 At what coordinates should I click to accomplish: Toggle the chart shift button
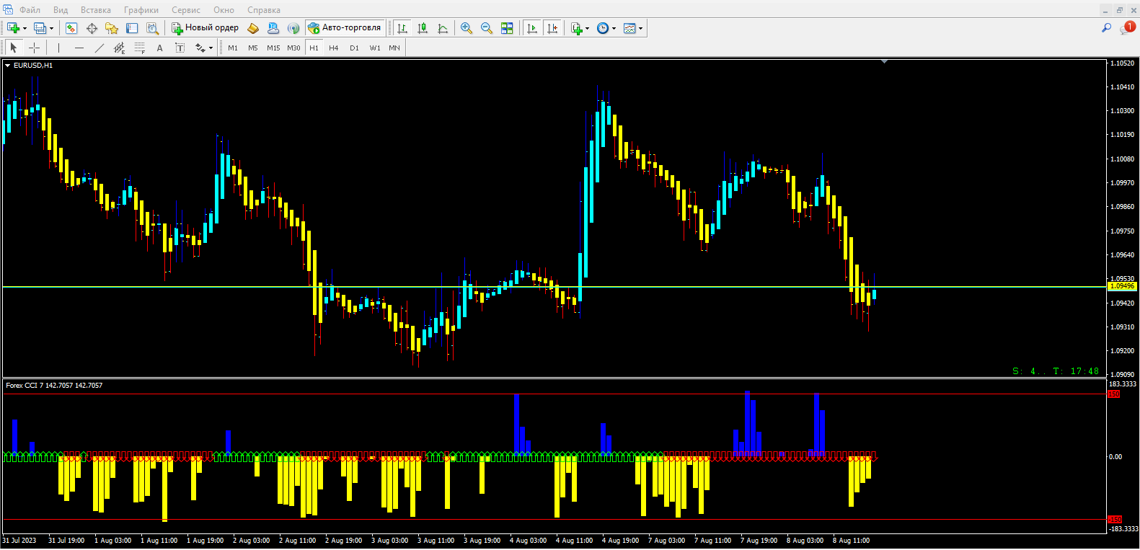click(552, 28)
